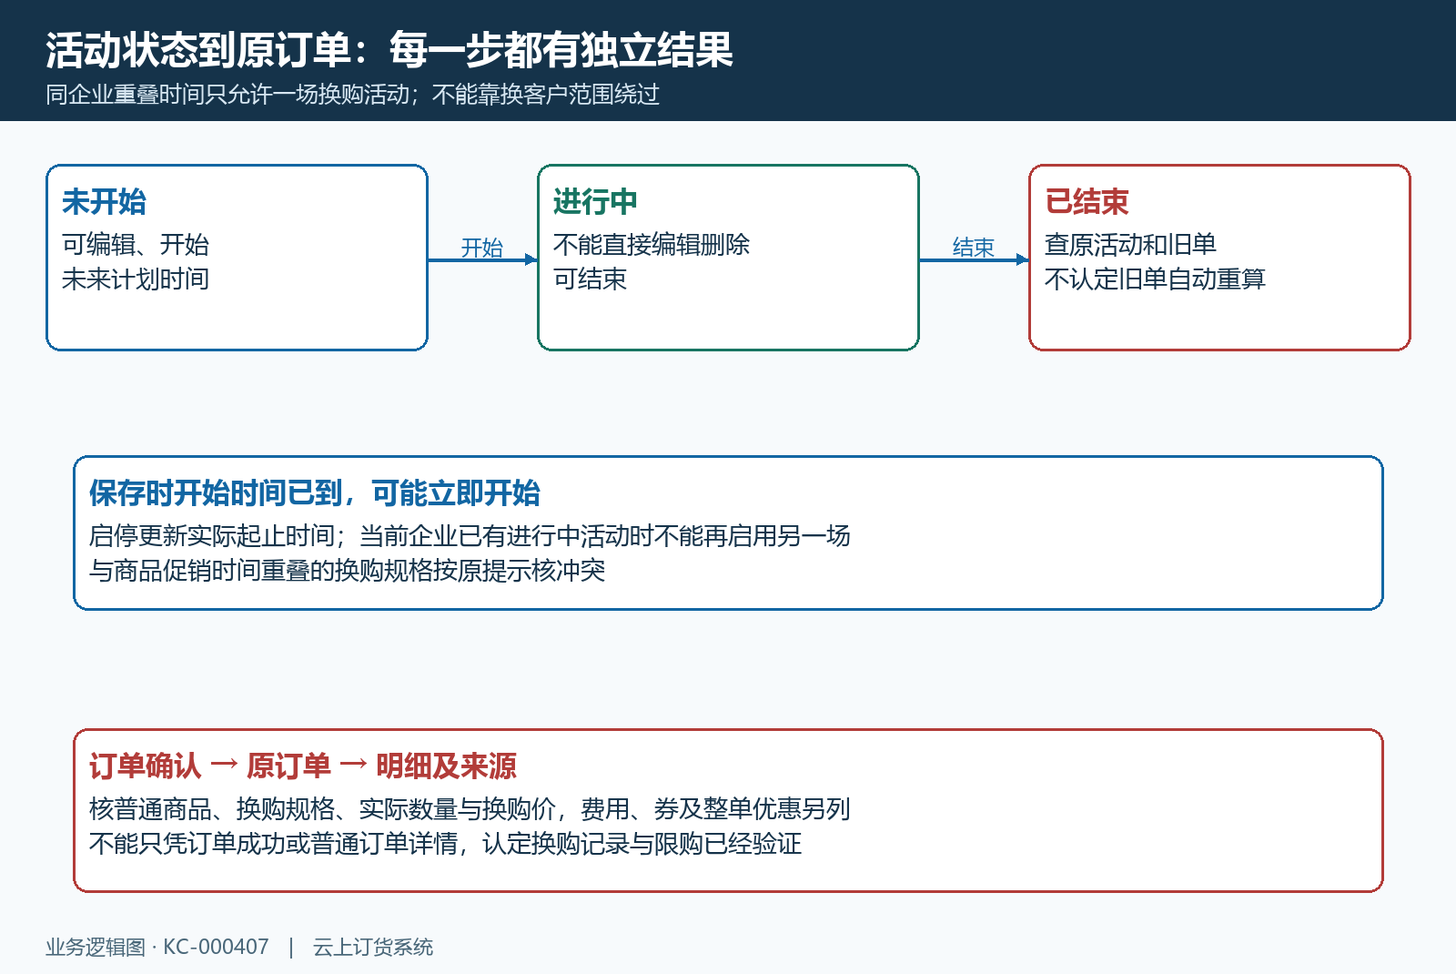The width and height of the screenshot is (1456, 974).
Task: Select the line "不能直接编辑删除"
Action: pyautogui.click(x=652, y=244)
